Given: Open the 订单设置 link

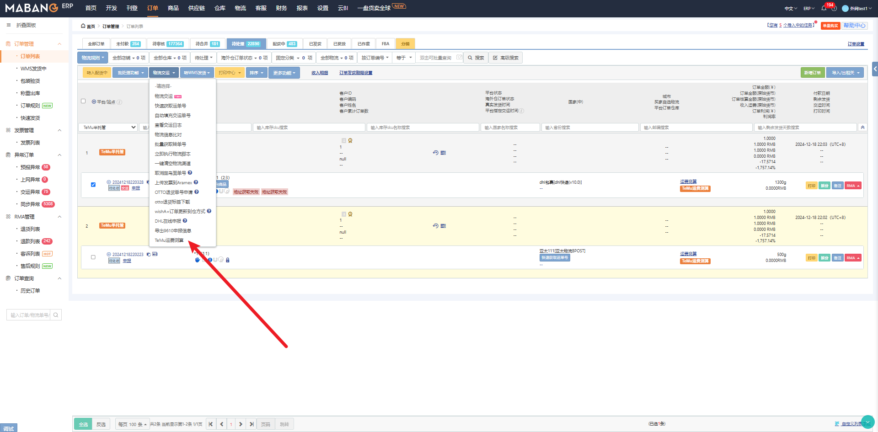Looking at the screenshot, I should click(x=856, y=44).
